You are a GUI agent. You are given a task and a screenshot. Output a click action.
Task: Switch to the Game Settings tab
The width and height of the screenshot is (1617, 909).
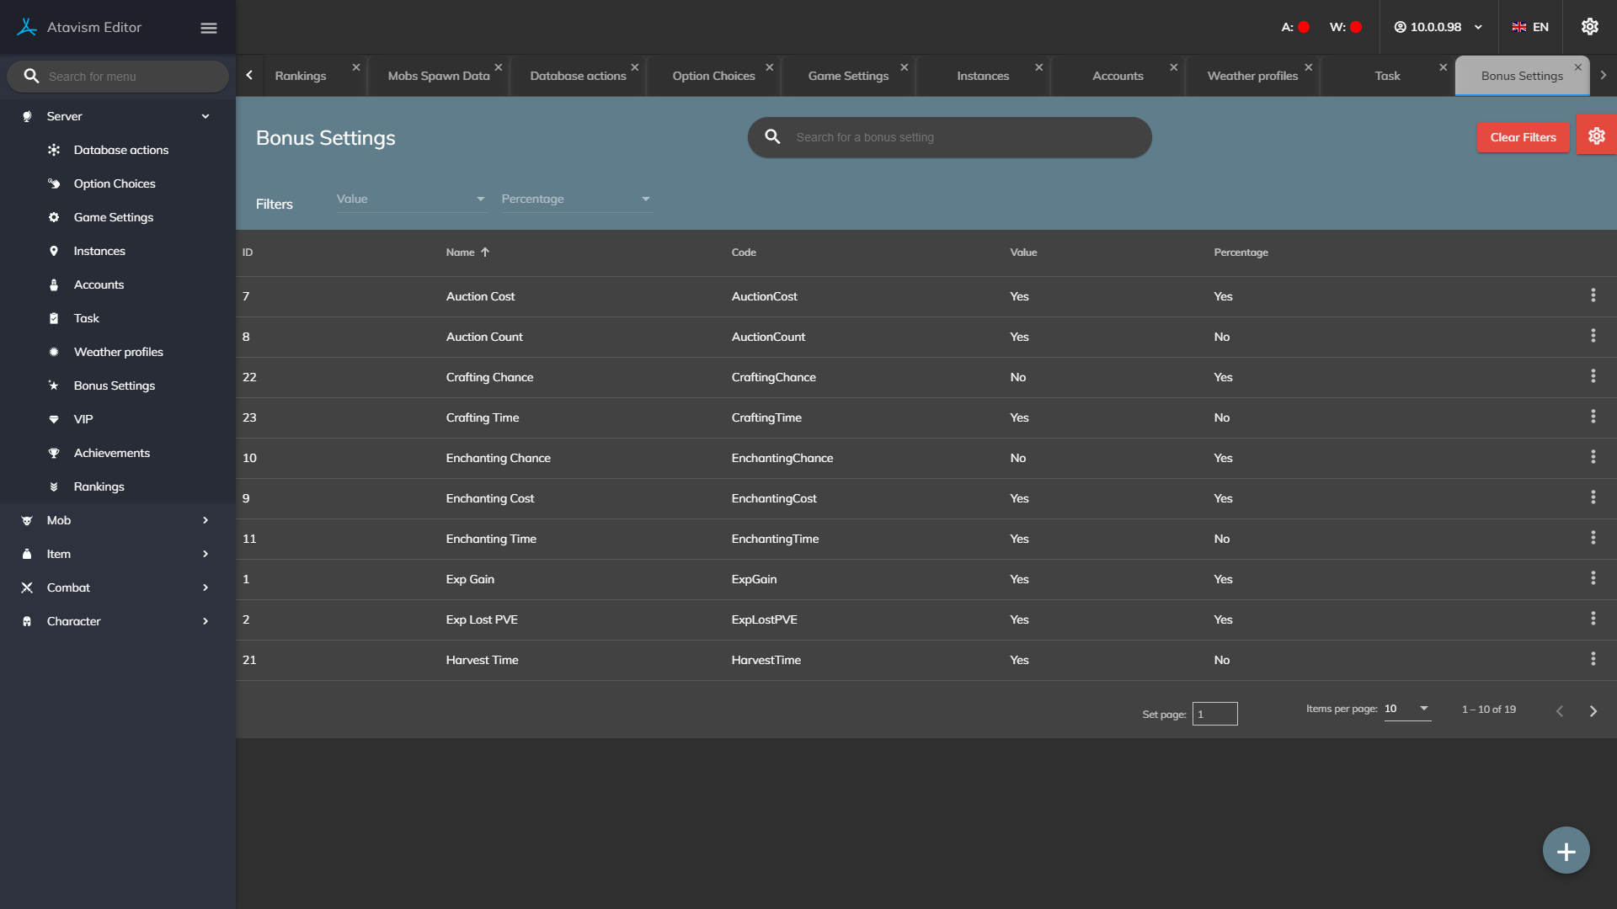click(x=848, y=76)
